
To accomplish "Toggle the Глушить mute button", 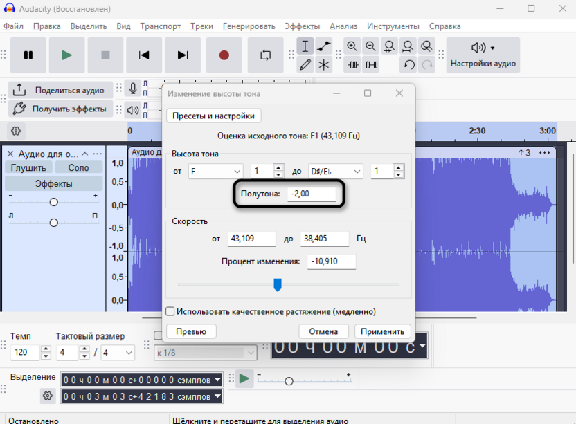I will click(28, 168).
